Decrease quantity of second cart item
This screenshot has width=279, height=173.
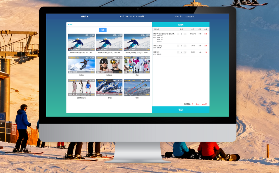(178, 46)
